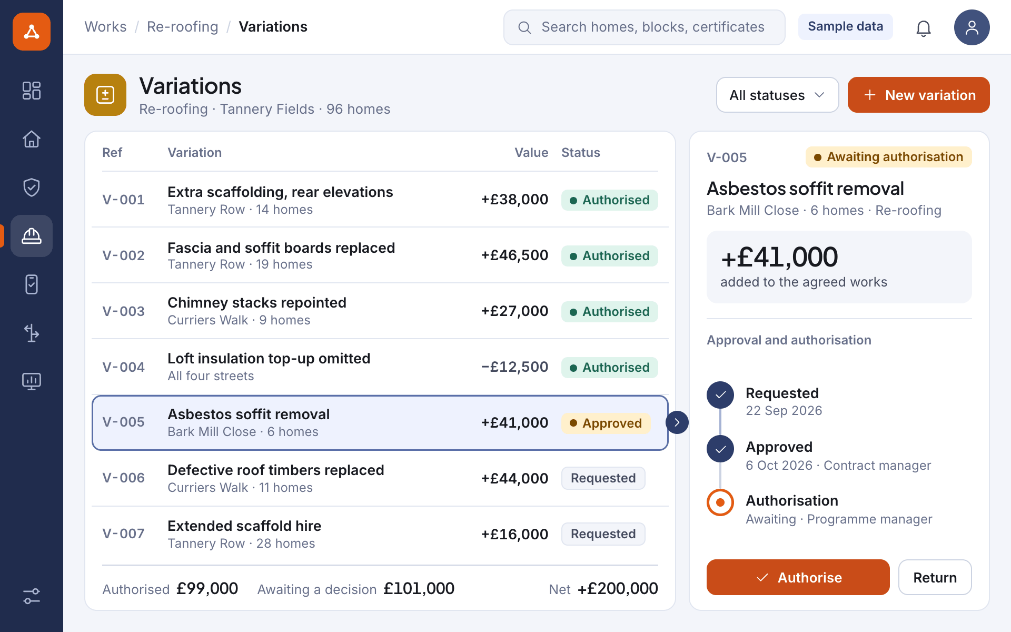Select the V-001 reference cell

(123, 200)
